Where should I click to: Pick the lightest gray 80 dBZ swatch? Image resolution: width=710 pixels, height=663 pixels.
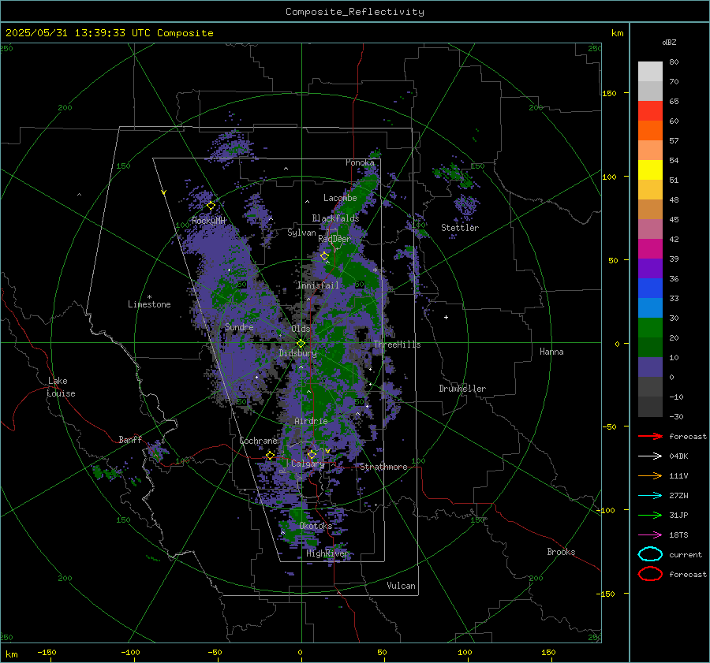[x=650, y=72]
